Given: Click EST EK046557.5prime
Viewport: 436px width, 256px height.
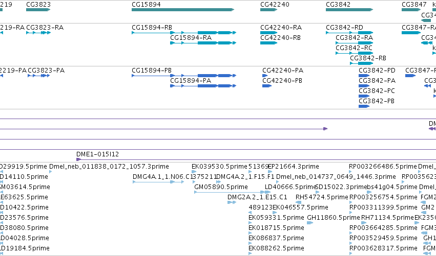Looking at the screenshot, I should tap(275, 213).
